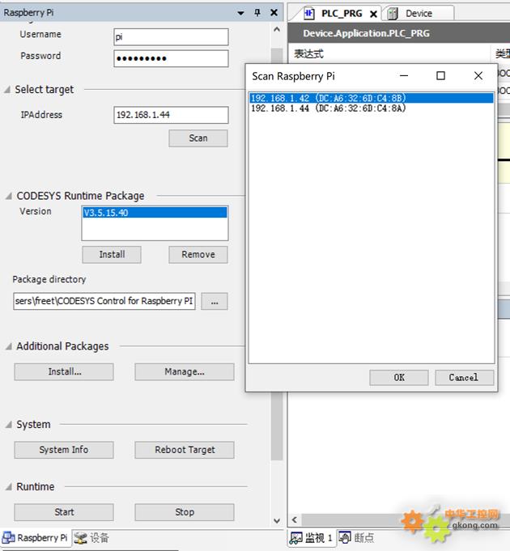Click OK in Scan Raspberry Pi dialog
The image size is (510, 551).
pyautogui.click(x=399, y=378)
